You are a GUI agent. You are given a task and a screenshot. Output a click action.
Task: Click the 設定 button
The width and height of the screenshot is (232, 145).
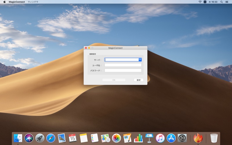pyautogui.click(x=139, y=80)
